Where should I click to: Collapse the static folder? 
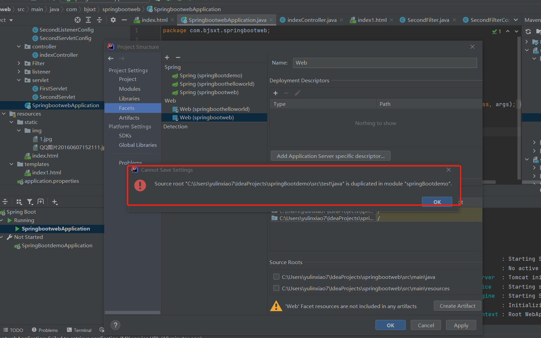coord(11,122)
